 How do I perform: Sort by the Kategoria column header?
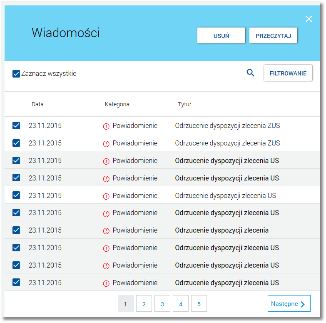pyautogui.click(x=117, y=104)
